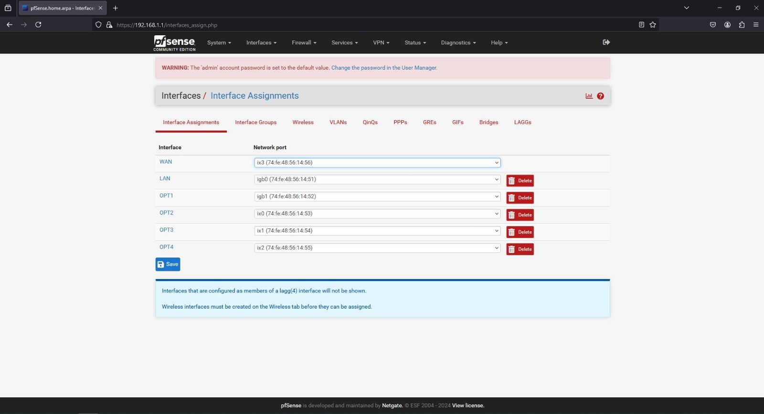This screenshot has width=764, height=414.
Task: Save the interface assignments
Action: pos(168,264)
